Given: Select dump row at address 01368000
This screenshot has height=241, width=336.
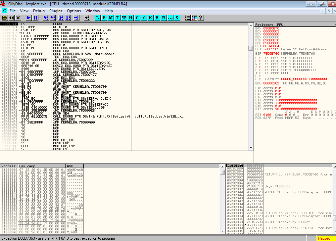Looking at the screenshot, I should point(42,170).
